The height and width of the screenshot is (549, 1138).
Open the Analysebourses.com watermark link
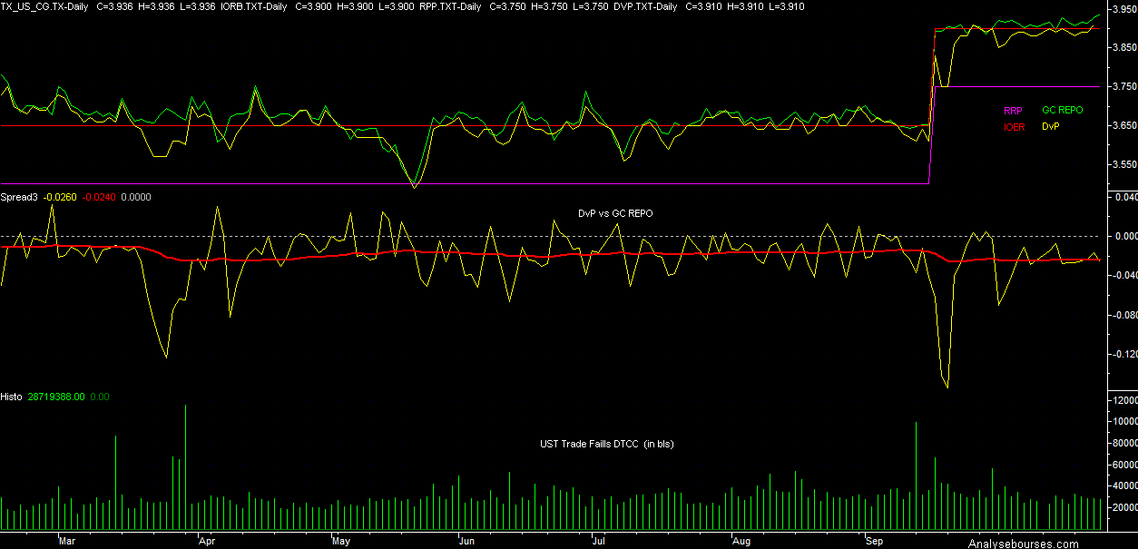click(1024, 544)
